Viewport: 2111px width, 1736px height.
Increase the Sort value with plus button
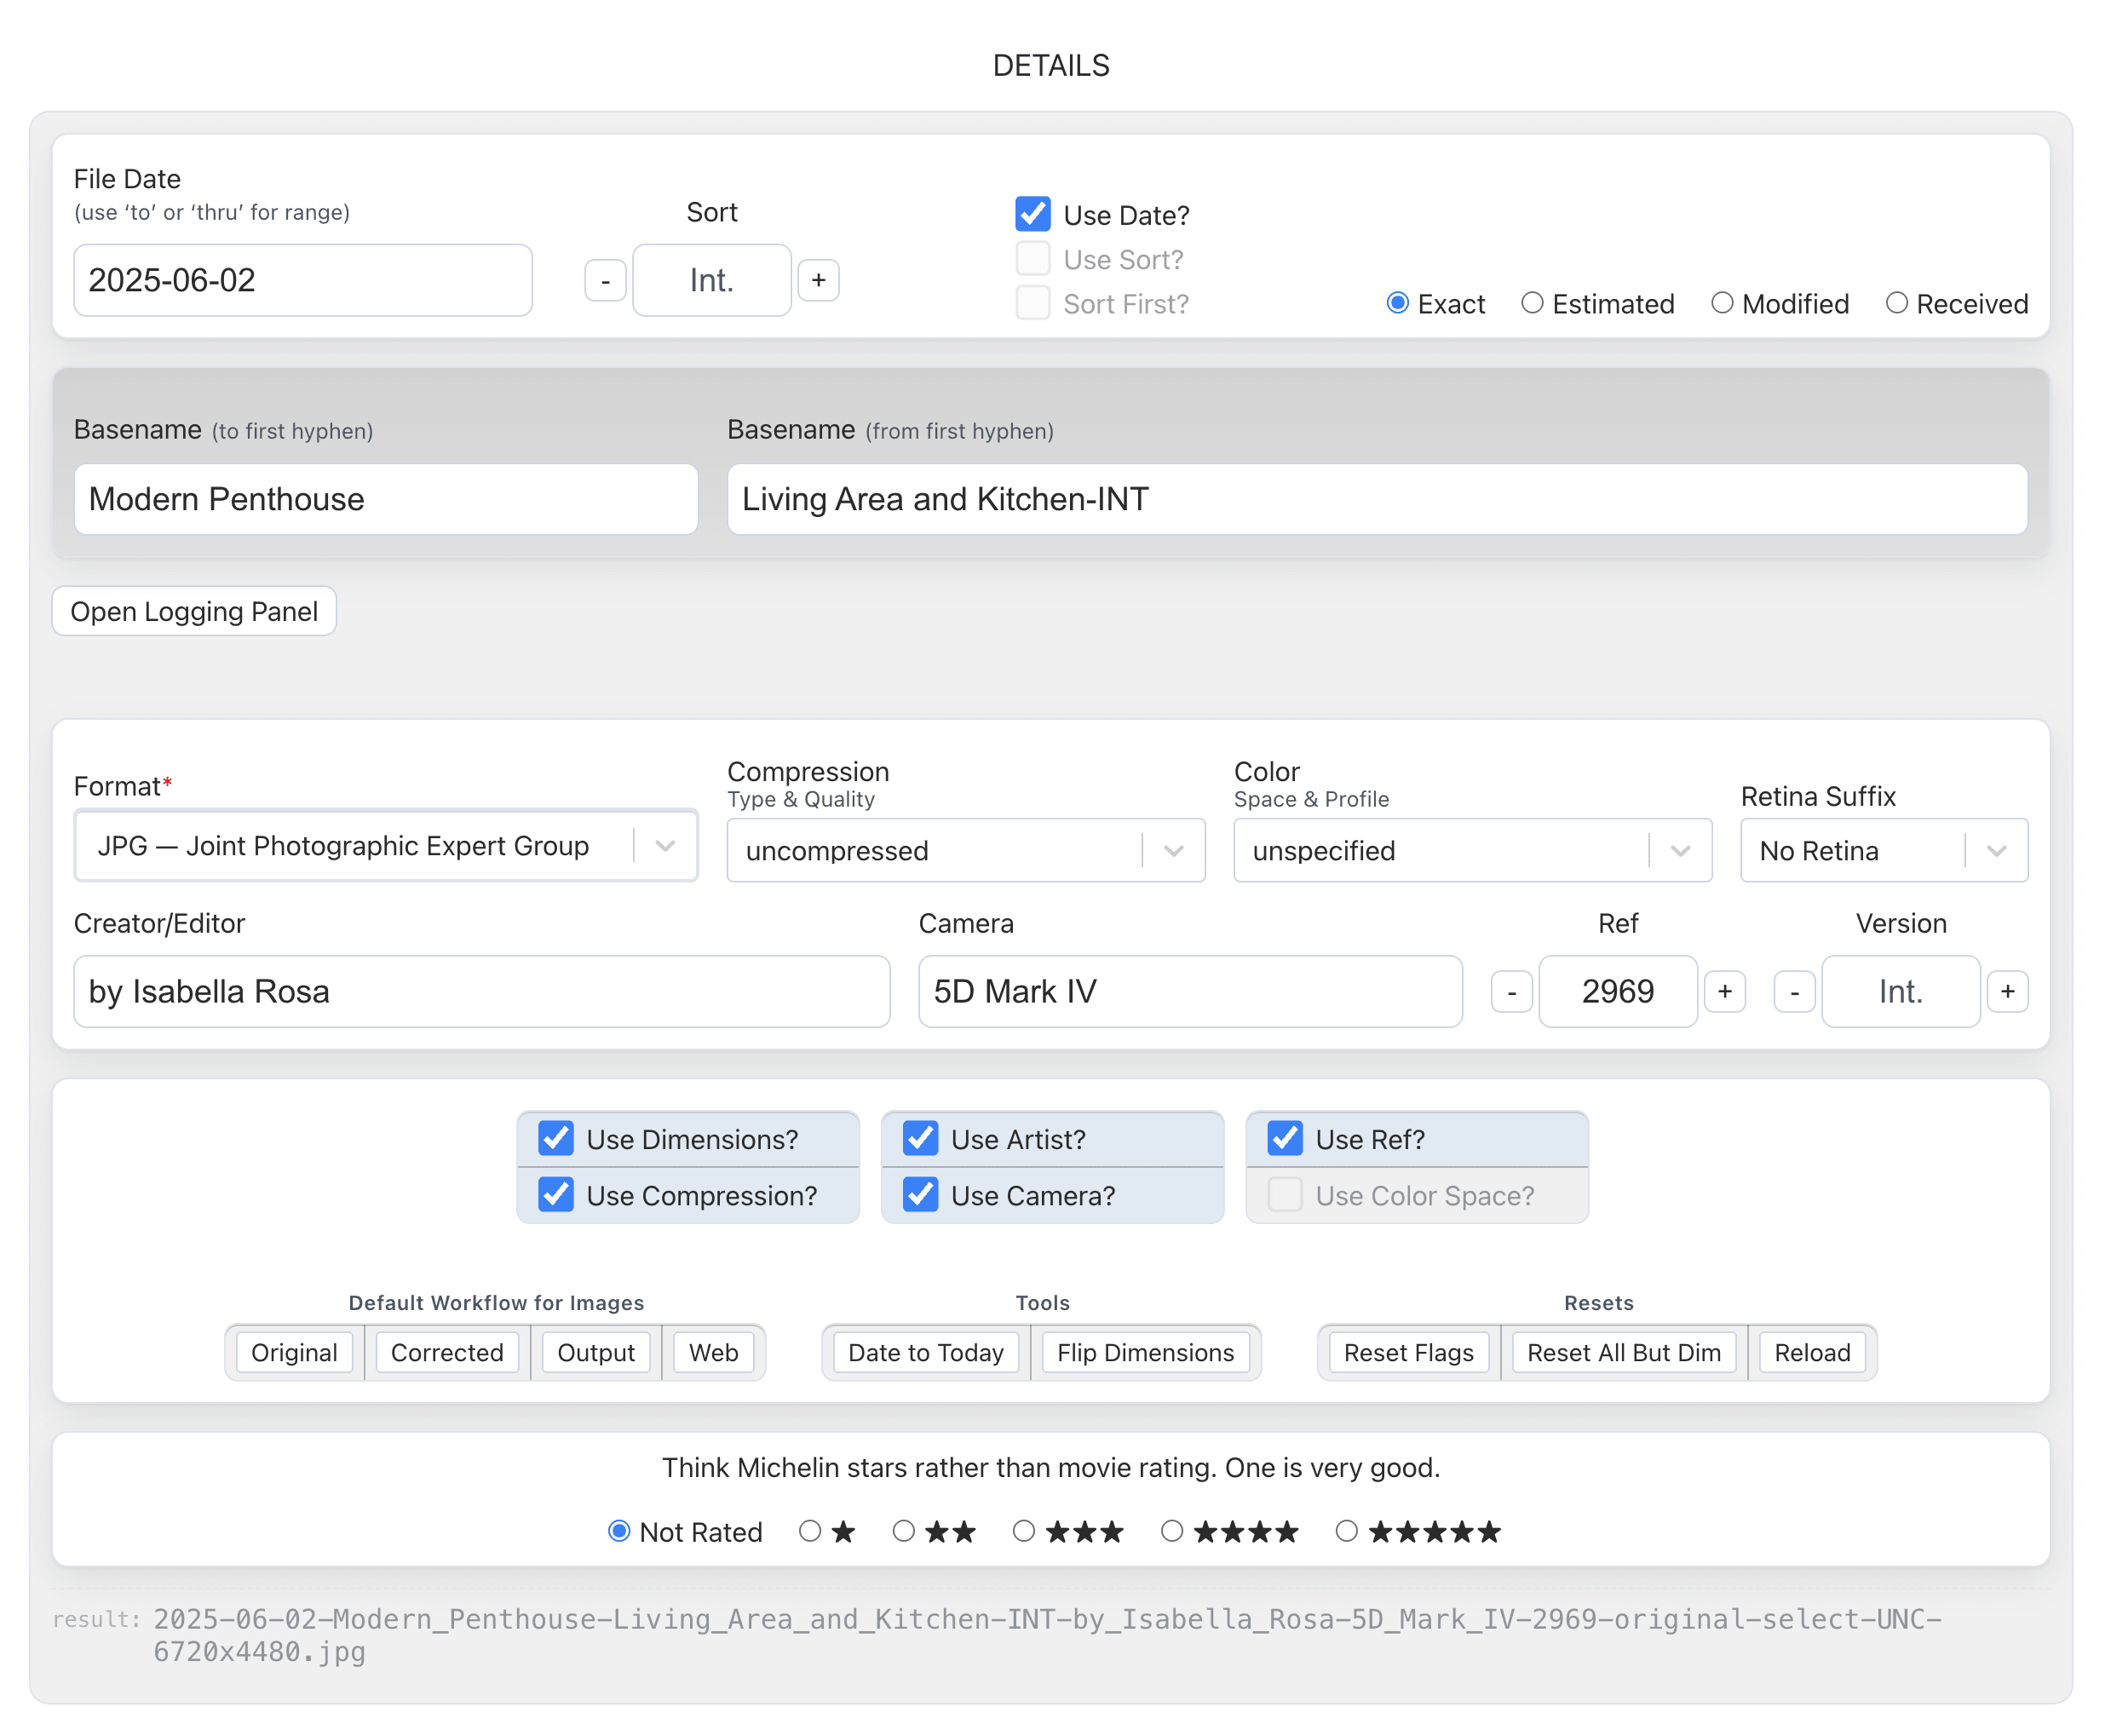818,280
